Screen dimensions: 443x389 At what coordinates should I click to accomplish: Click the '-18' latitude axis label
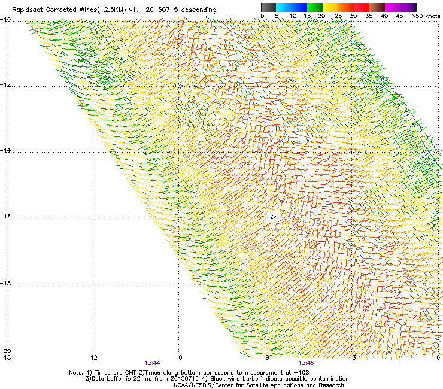click(x=5, y=283)
